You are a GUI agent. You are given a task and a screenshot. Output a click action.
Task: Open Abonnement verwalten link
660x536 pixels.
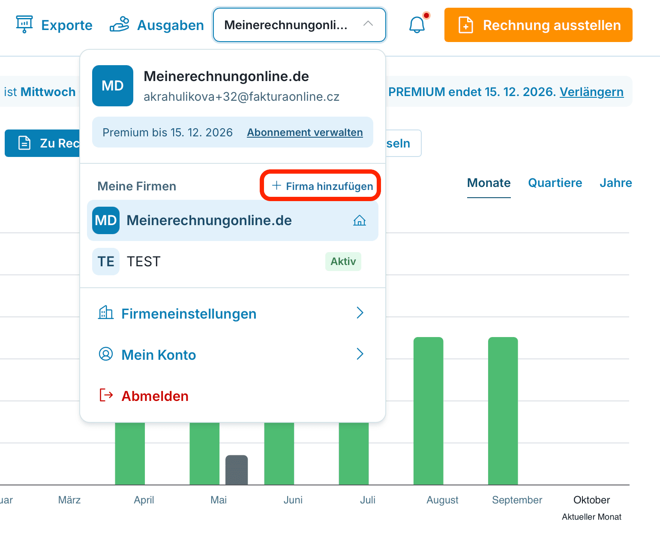[305, 132]
